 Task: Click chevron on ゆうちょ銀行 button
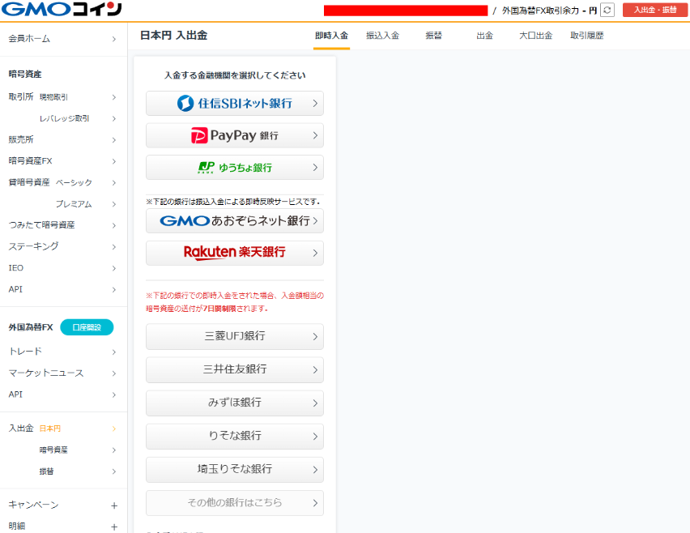[x=315, y=168]
